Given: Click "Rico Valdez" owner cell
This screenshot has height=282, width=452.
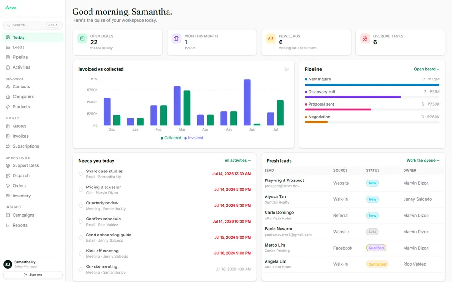Looking at the screenshot, I should click(414, 264).
